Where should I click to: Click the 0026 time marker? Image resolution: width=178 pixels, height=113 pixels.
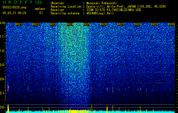click(x=104, y=24)
